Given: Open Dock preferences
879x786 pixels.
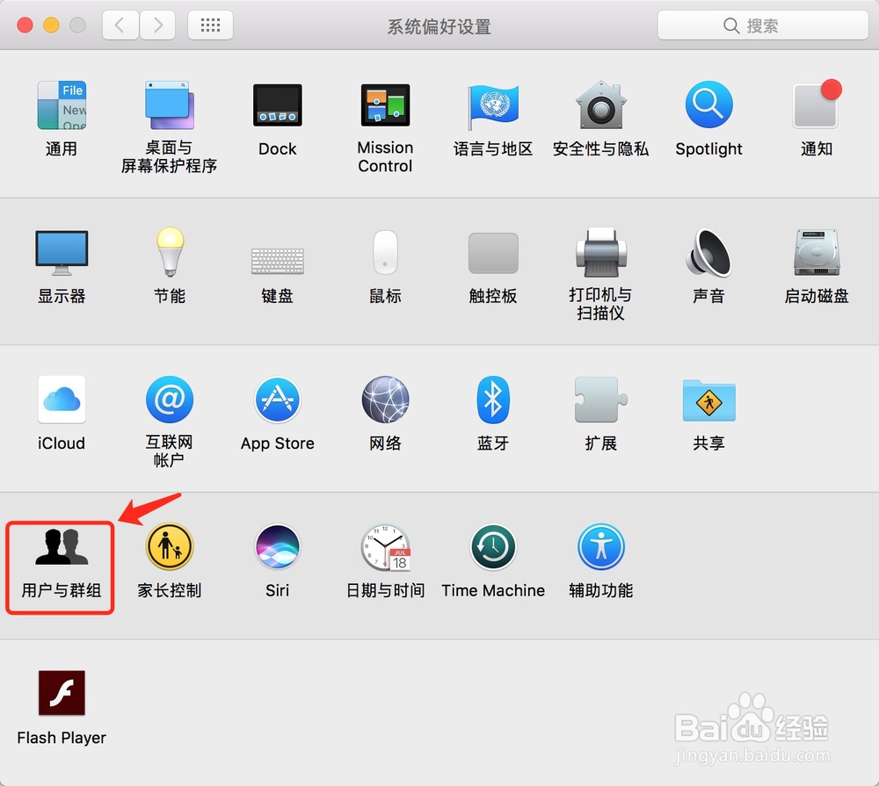Looking at the screenshot, I should [x=278, y=105].
